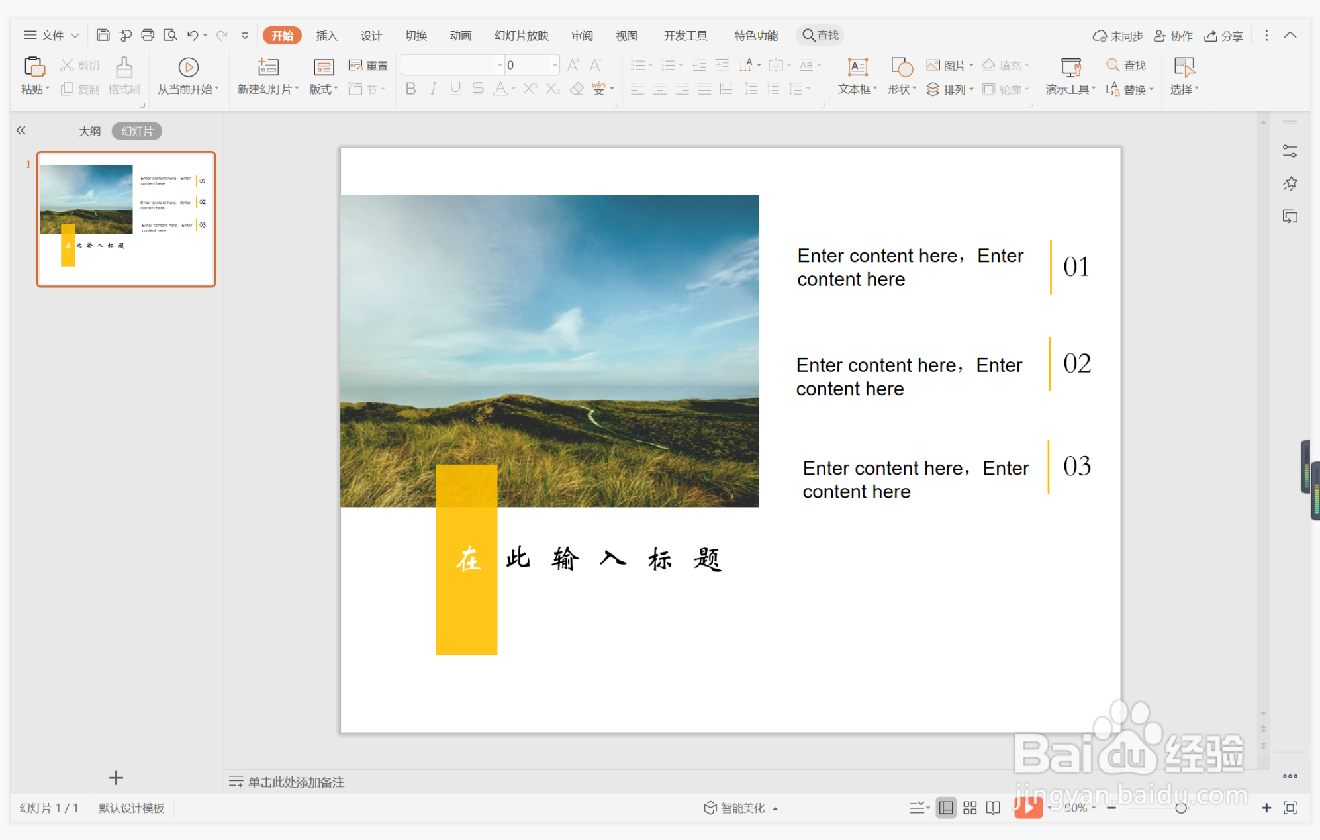This screenshot has width=1320, height=840.
Task: Toggle Strikethrough formatting
Action: point(478,89)
